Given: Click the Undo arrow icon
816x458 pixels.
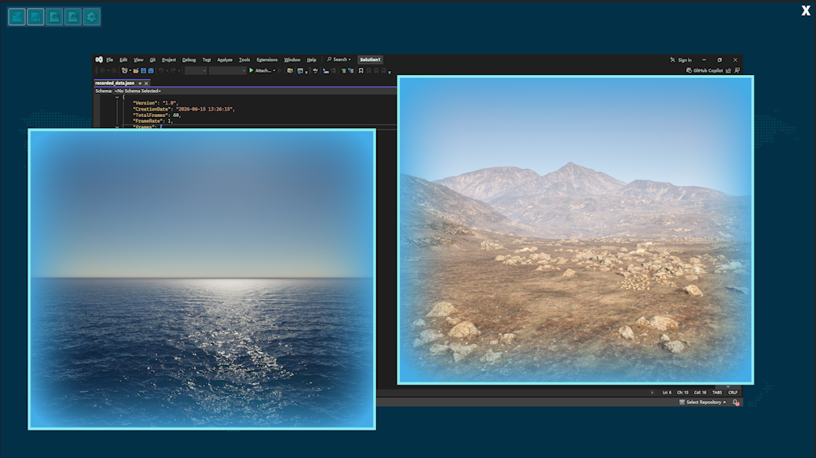Looking at the screenshot, I should tap(161, 71).
